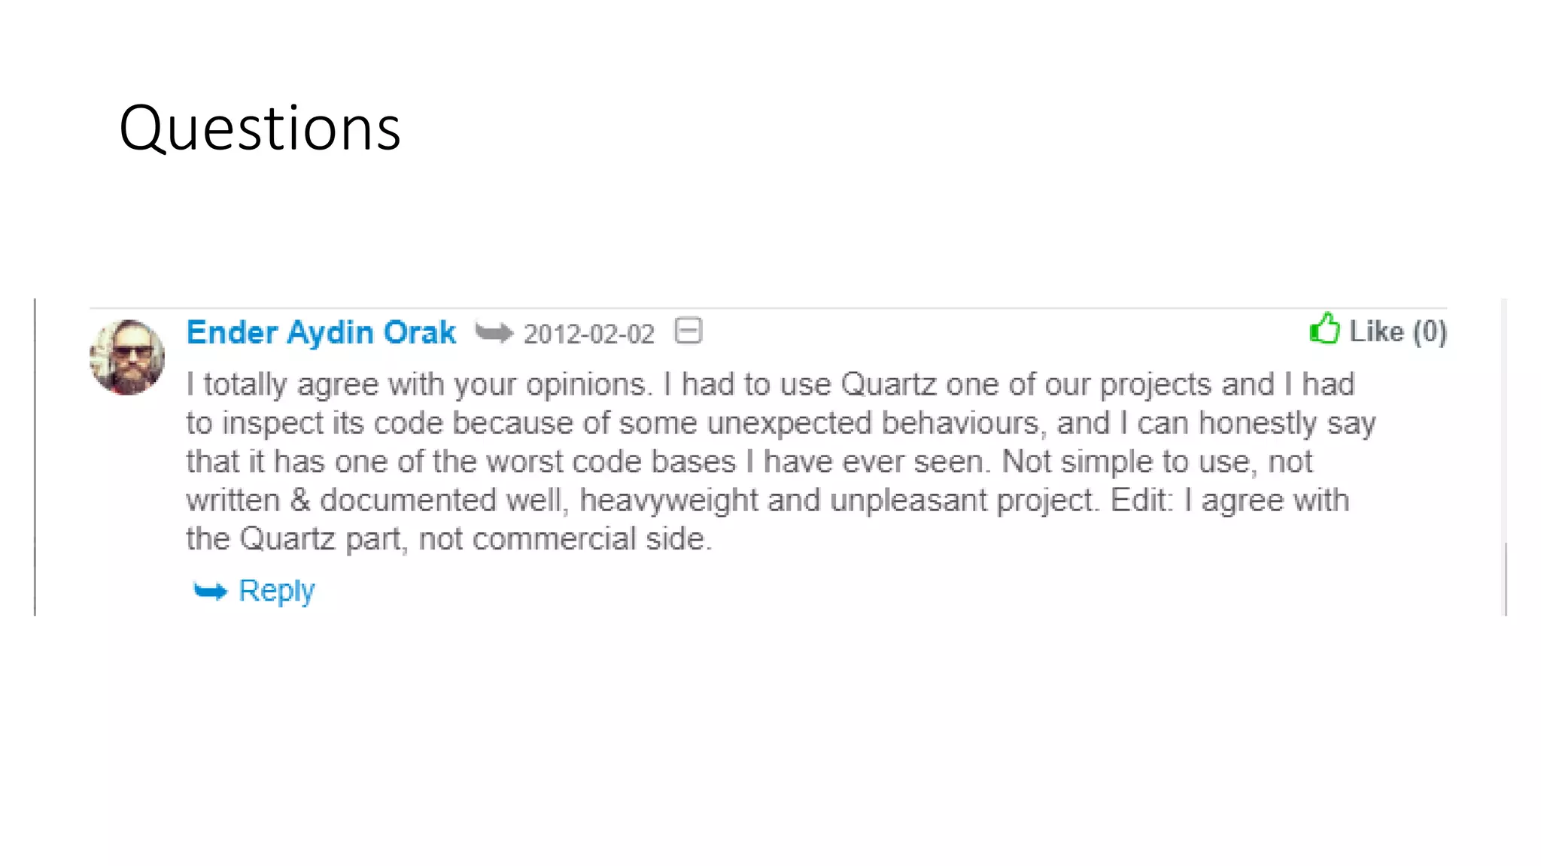Image resolution: width=1541 pixels, height=866 pixels.
Task: Click the Questions slide heading
Action: [260, 128]
